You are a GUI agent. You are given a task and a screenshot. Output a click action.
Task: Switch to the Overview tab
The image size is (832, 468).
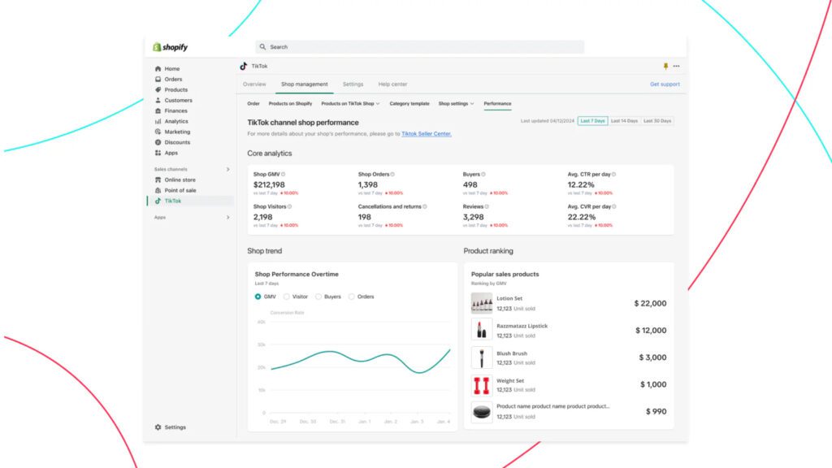pos(254,84)
